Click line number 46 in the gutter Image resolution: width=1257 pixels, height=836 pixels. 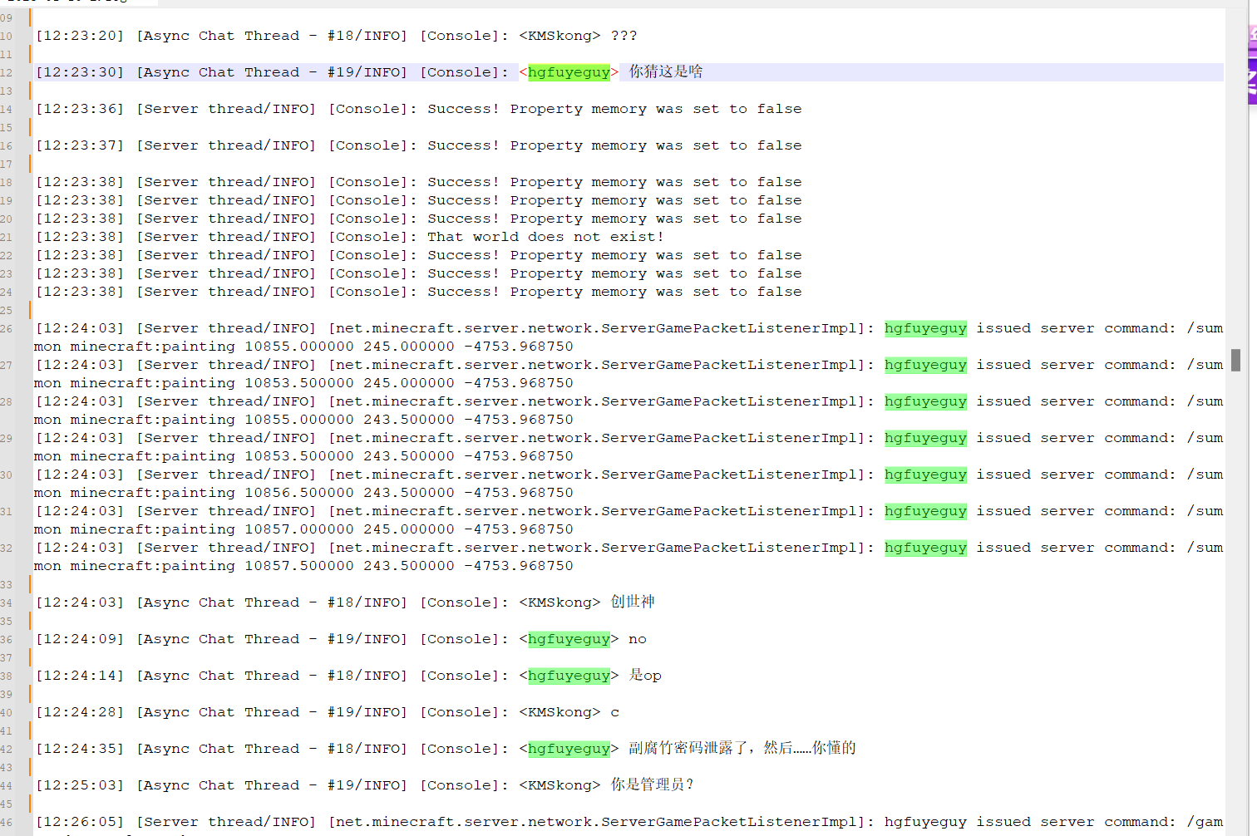coord(7,823)
